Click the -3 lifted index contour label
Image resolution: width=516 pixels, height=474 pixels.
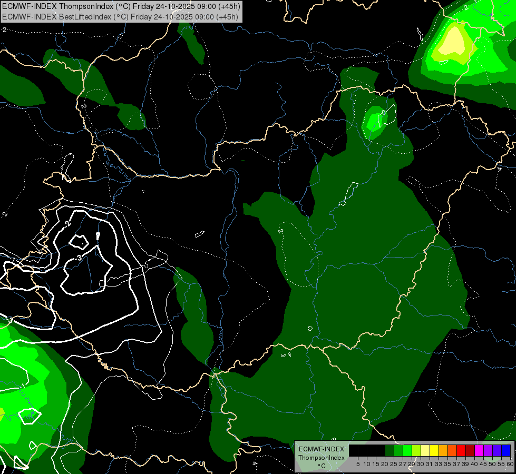tap(78, 258)
